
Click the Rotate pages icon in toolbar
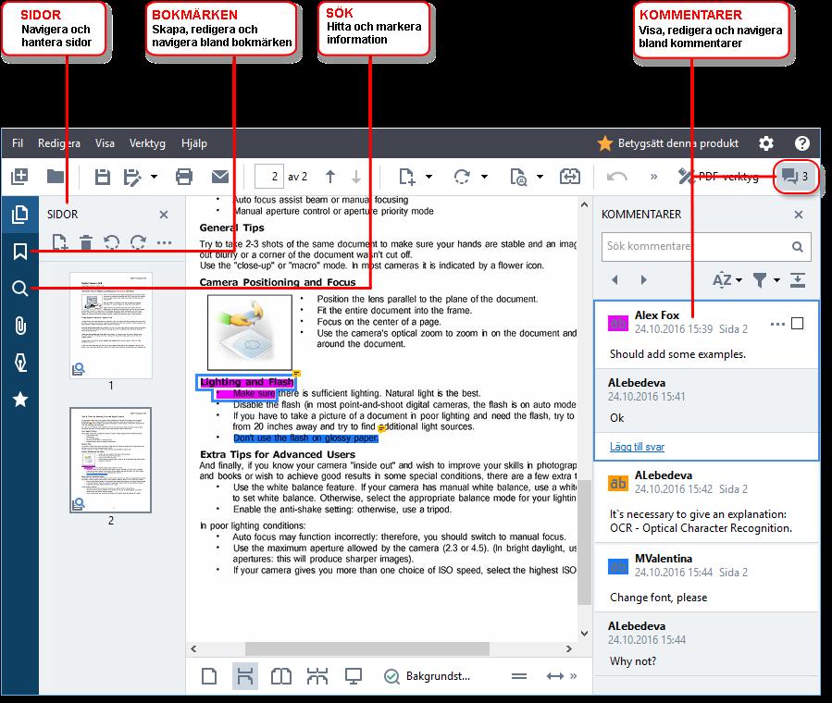tap(462, 177)
